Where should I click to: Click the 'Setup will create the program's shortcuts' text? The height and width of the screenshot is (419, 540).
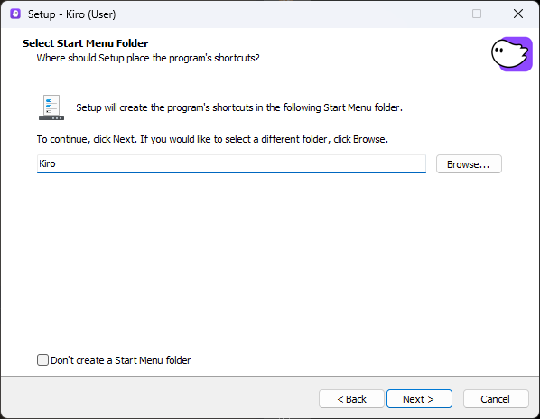(x=239, y=107)
